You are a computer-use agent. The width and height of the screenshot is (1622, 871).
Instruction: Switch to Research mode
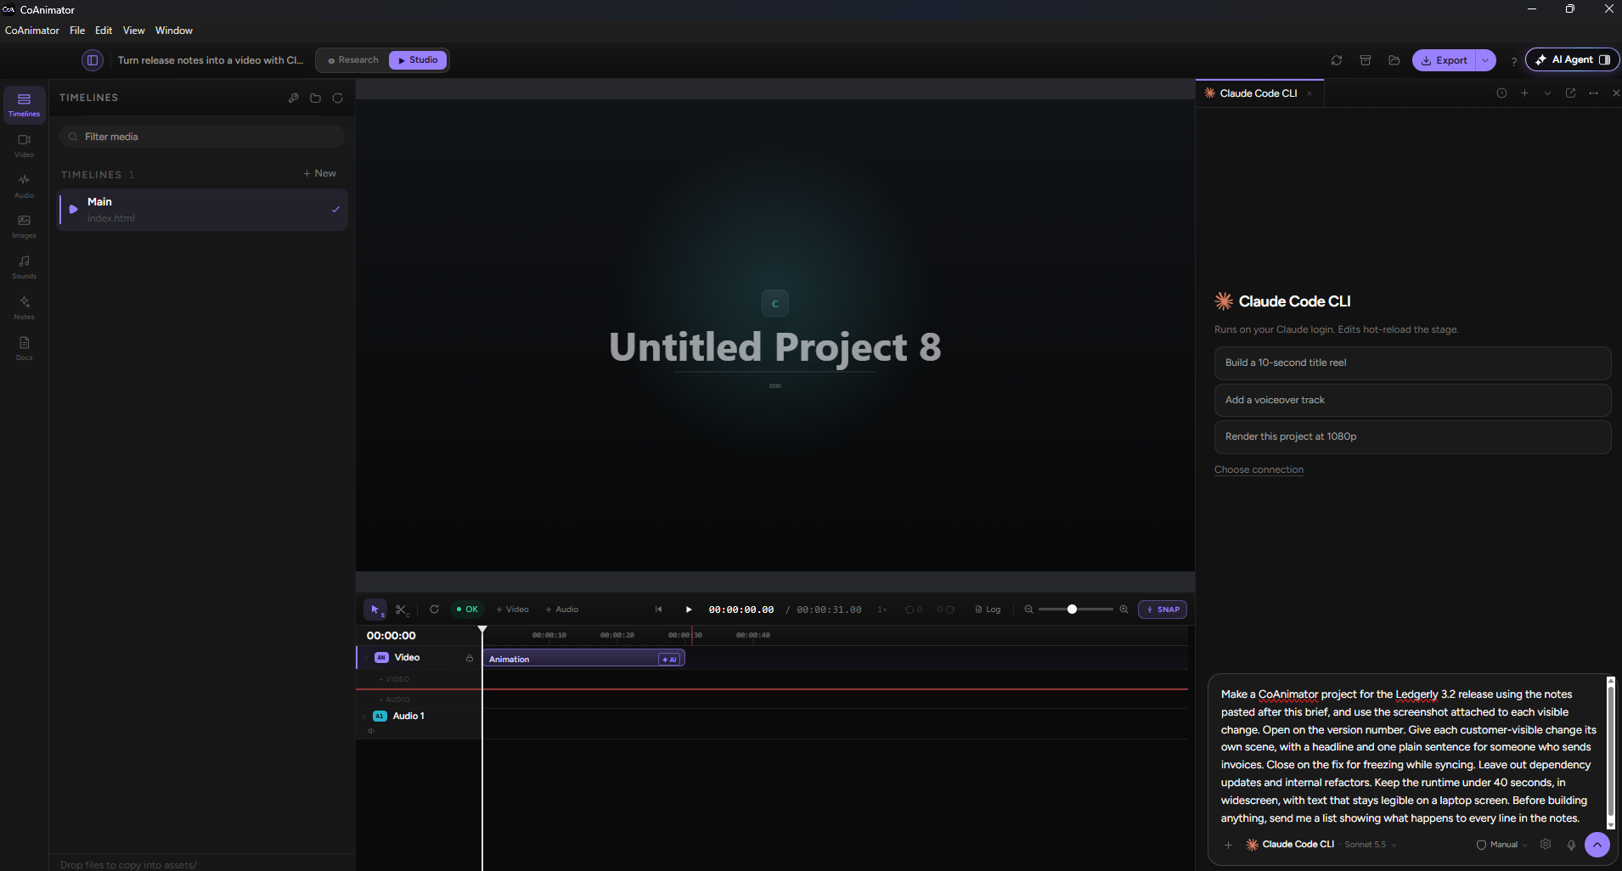click(x=353, y=60)
